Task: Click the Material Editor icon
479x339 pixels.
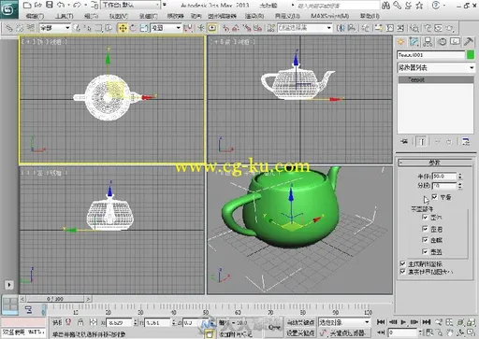Action: 414,28
